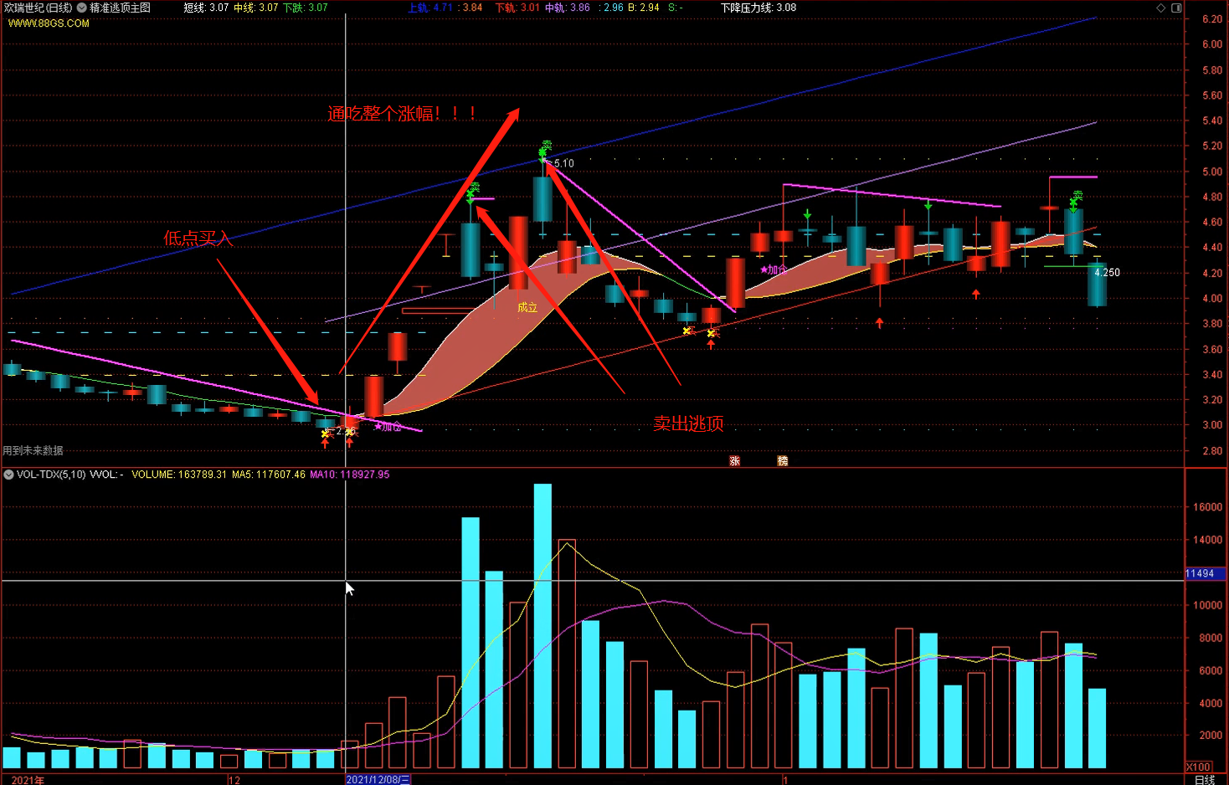The width and height of the screenshot is (1229, 785).
Task: Click the 下跌: 3.07 value label
Action: (x=306, y=8)
